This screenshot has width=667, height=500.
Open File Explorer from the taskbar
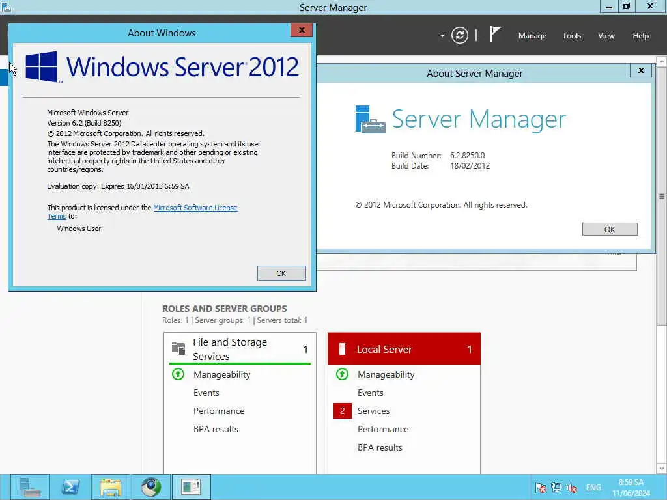[111, 487]
